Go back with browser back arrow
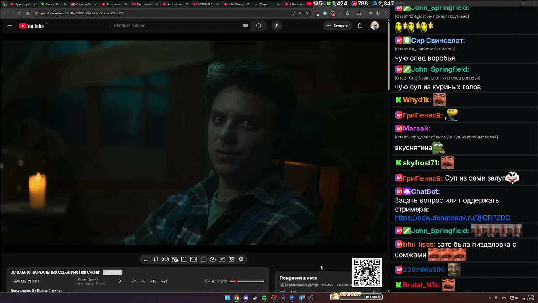 (4, 13)
